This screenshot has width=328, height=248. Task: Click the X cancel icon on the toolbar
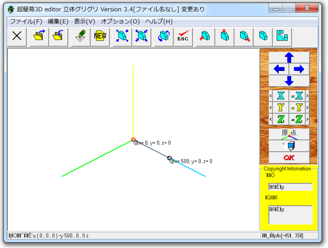coord(16,37)
